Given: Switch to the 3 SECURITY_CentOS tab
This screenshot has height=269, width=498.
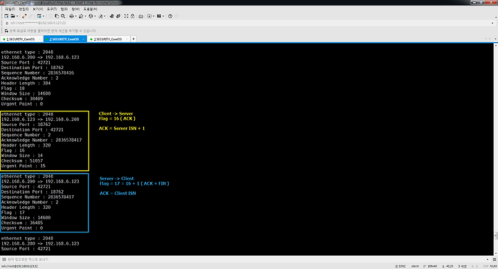Looking at the screenshot, I should coord(109,39).
